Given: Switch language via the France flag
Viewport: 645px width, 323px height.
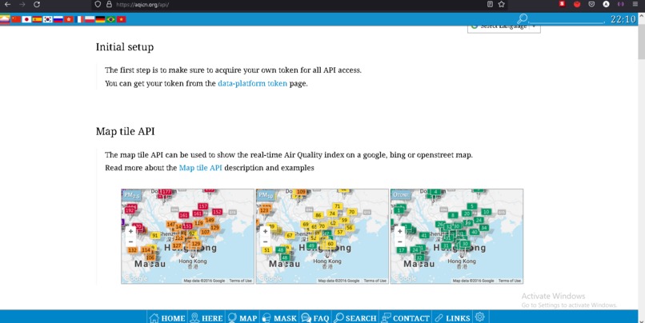Looking at the screenshot, I should point(79,19).
